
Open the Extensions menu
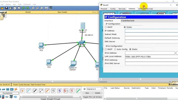[27, 4]
